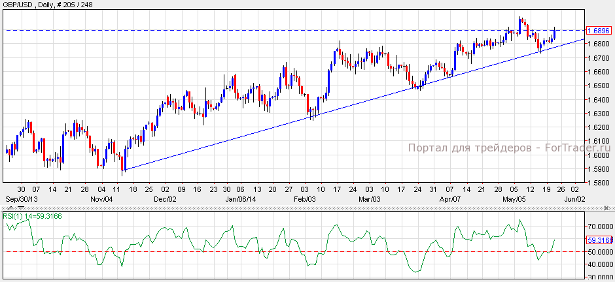The width and height of the screenshot is (615, 282).
Task: Click the Dec/02 date on time axis
Action: [x=164, y=198]
